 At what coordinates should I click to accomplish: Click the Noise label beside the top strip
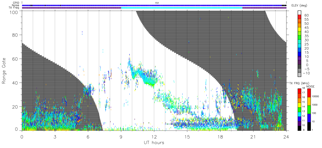point(15,5)
